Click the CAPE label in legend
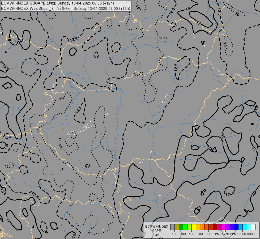260x239 pixels. pyautogui.click(x=156, y=231)
